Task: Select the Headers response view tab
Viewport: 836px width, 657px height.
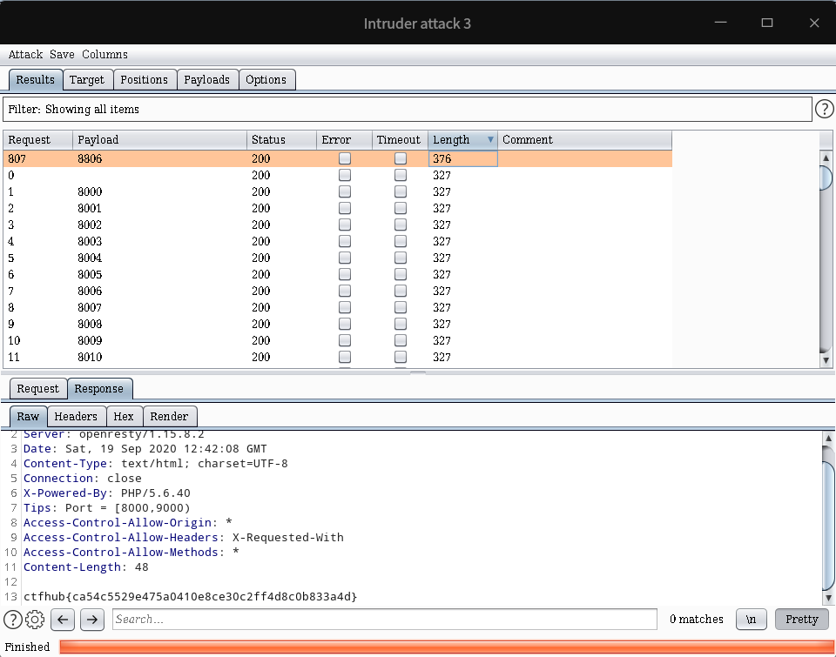Action: click(77, 416)
